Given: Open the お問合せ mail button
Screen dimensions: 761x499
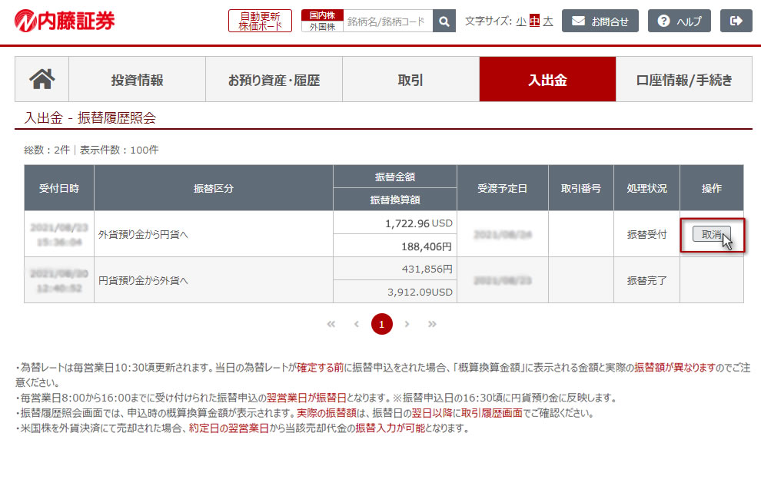Looking at the screenshot, I should click(600, 21).
